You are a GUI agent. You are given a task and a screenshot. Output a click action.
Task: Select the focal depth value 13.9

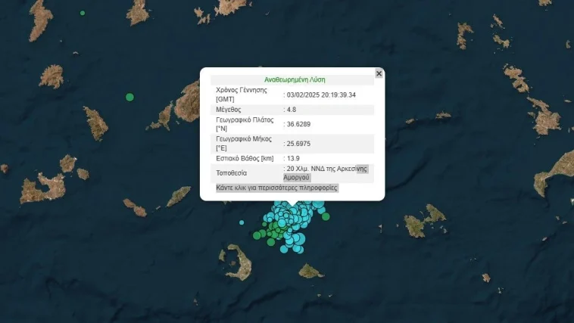point(293,158)
